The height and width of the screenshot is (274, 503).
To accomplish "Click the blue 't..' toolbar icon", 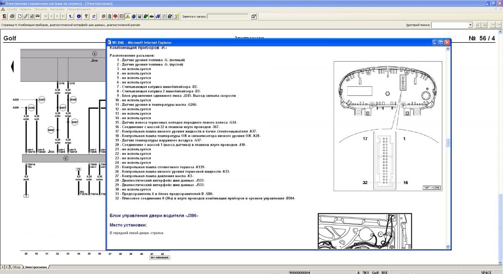I will tap(71, 17).
